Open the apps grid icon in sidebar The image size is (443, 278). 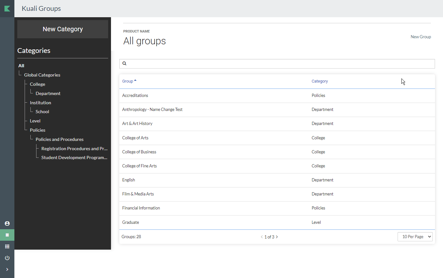(7, 246)
